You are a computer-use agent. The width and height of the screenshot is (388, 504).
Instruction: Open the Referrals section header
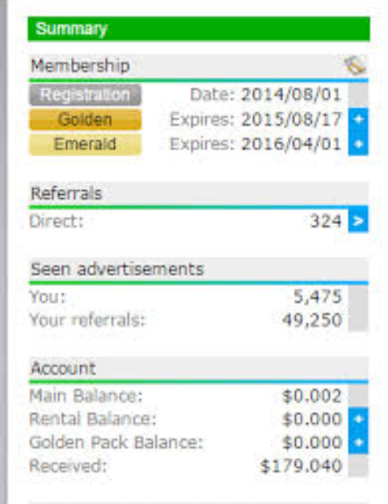(x=199, y=193)
